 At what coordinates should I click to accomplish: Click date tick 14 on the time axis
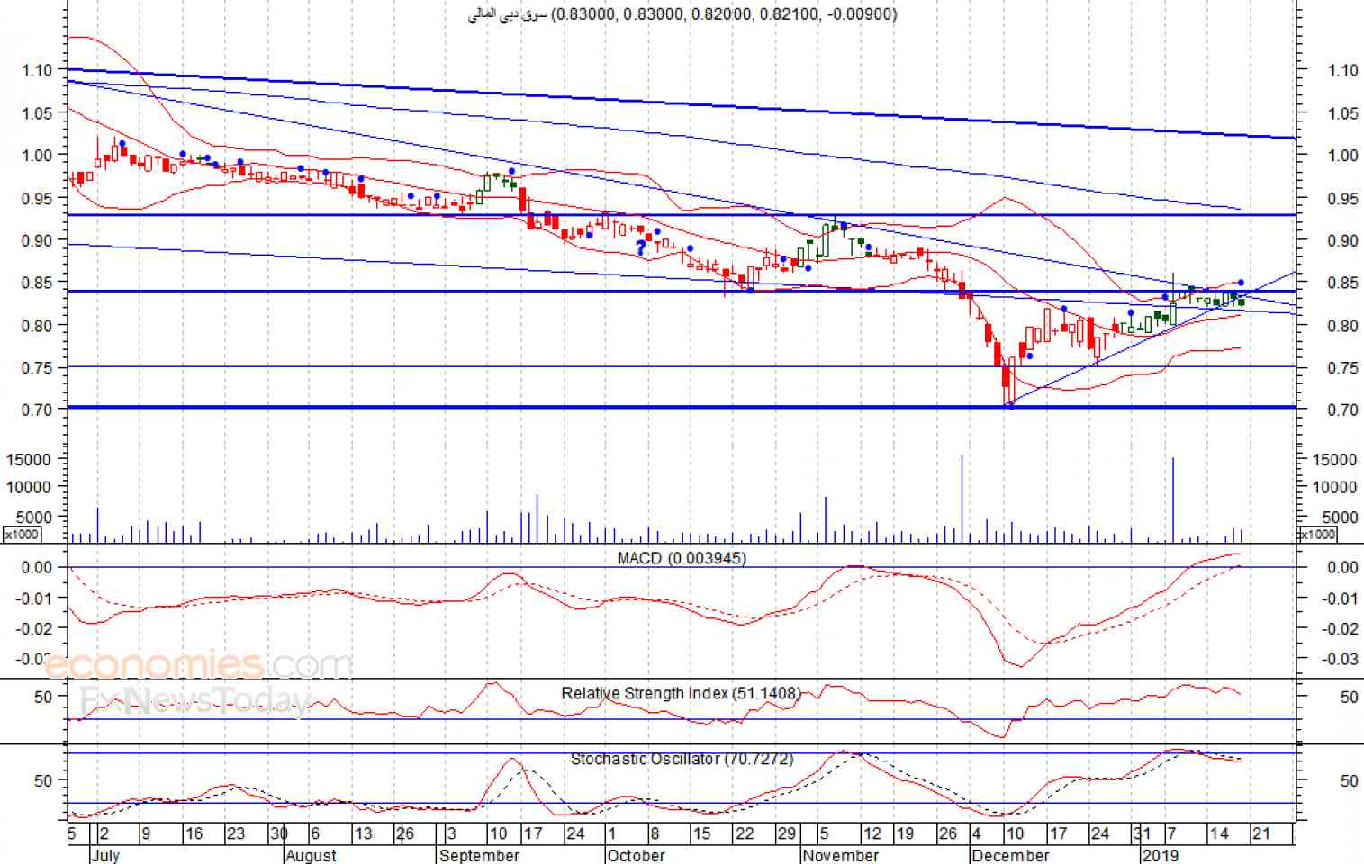(1219, 833)
